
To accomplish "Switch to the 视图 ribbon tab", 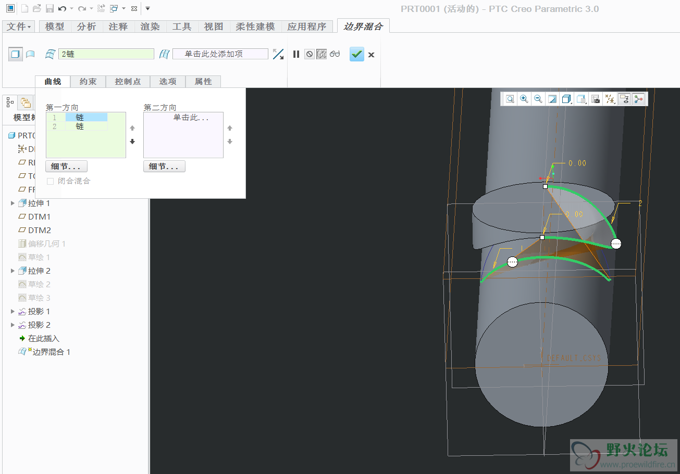I will point(214,26).
